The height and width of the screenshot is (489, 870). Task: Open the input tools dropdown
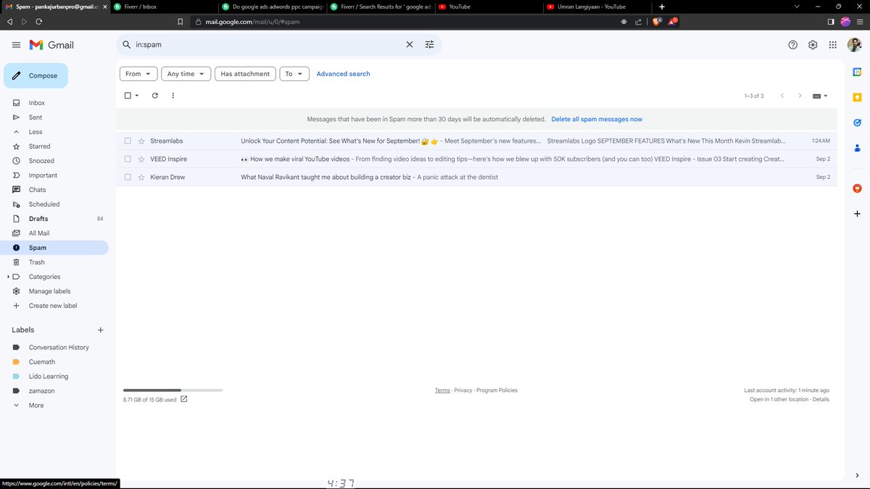click(x=820, y=96)
